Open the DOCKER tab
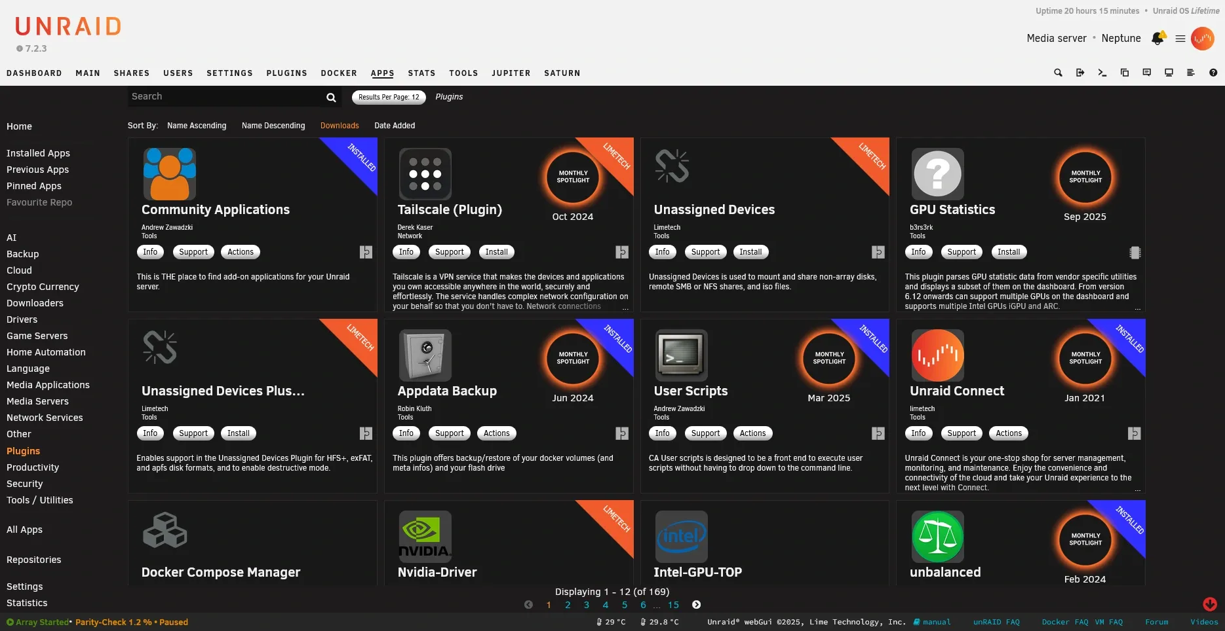 pyautogui.click(x=339, y=73)
